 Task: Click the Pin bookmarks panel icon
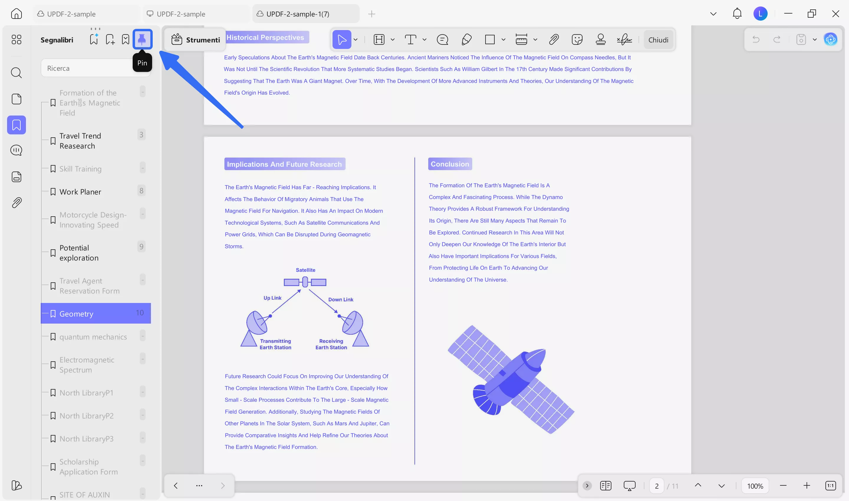pos(142,39)
